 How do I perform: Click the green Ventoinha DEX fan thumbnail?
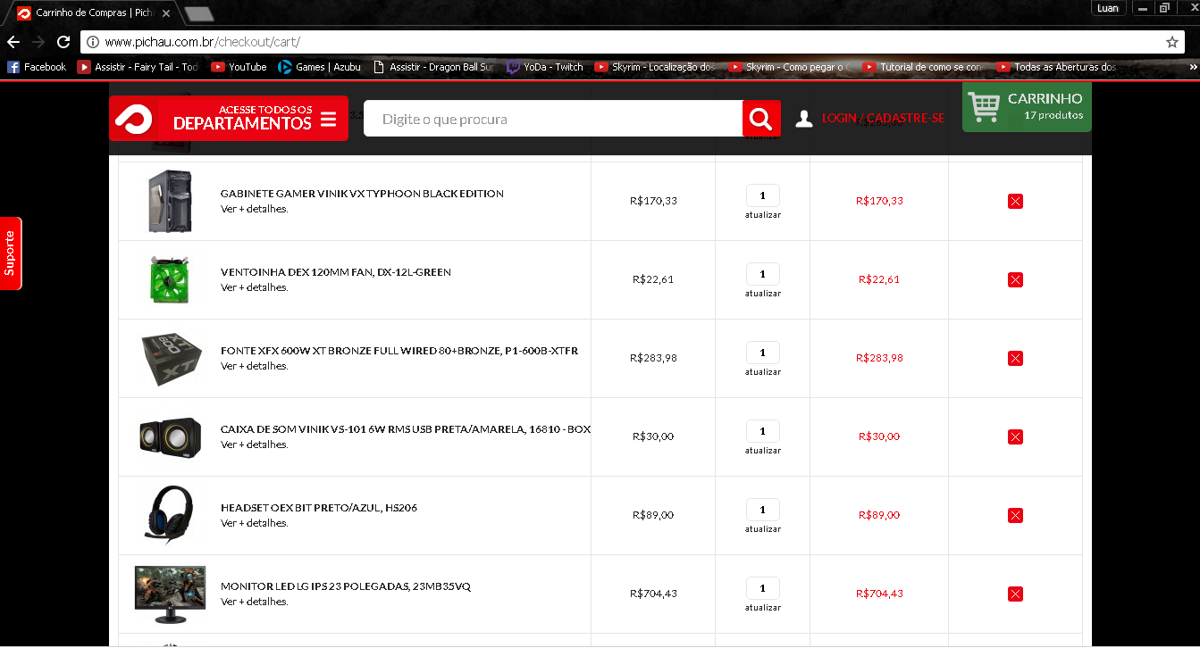click(170, 279)
